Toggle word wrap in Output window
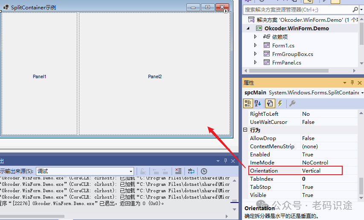Screen dimensions: 364x220 [191, 171]
